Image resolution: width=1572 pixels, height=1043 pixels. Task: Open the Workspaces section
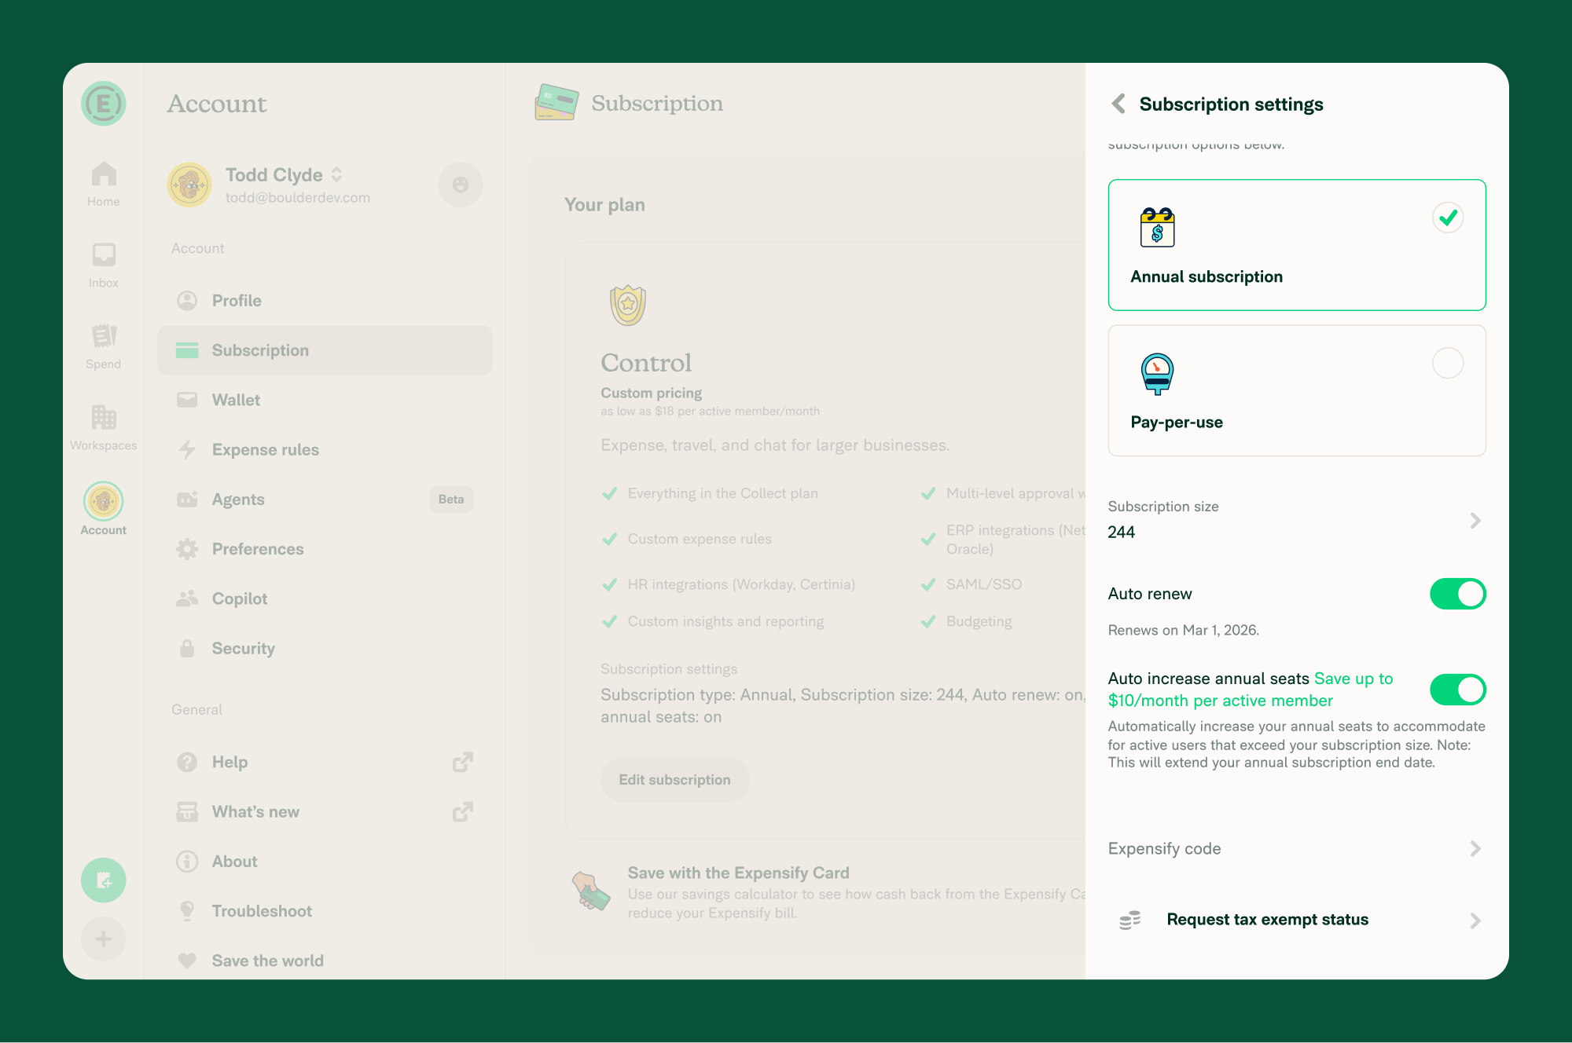(x=104, y=428)
